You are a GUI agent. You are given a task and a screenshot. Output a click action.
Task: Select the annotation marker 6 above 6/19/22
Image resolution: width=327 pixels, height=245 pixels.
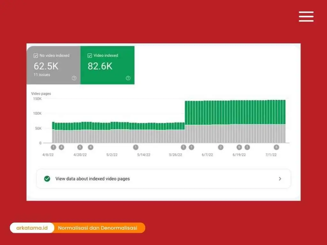click(239, 147)
